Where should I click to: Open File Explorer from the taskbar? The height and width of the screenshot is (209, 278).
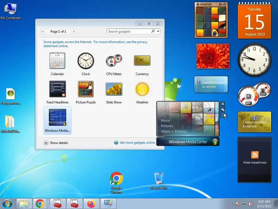[24, 204]
